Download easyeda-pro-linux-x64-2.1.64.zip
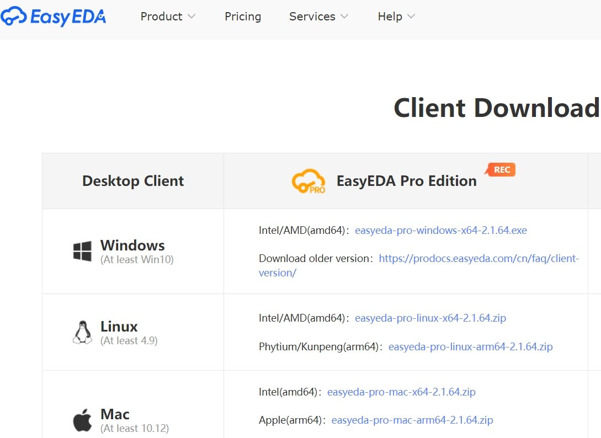Screen dimensions: 601x438 coord(430,318)
